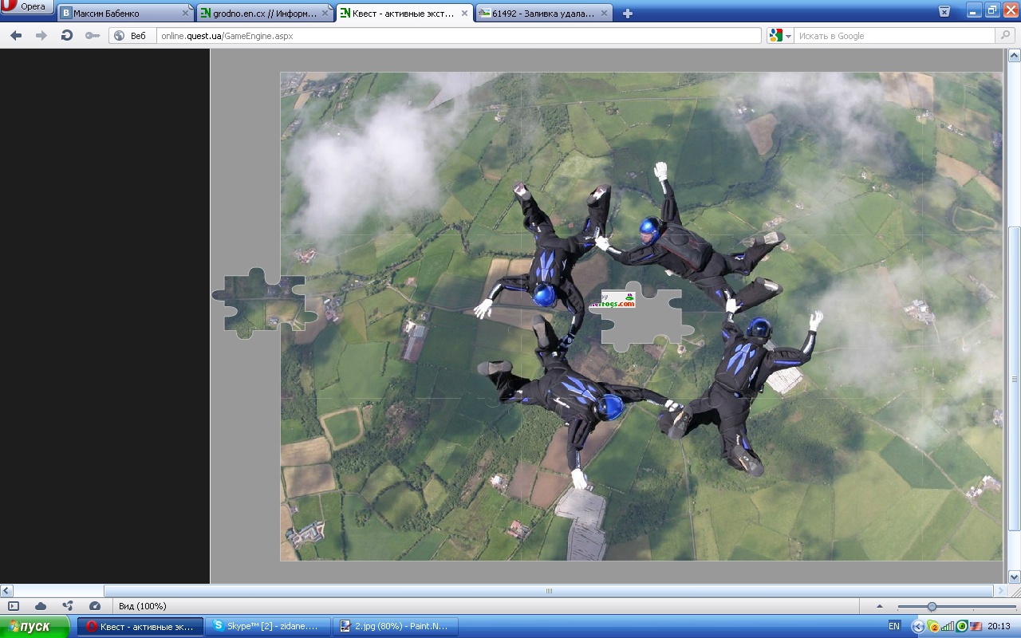Click the vertical scrollbar down arrow
Viewport: 1021px width, 638px height.
point(1015,577)
